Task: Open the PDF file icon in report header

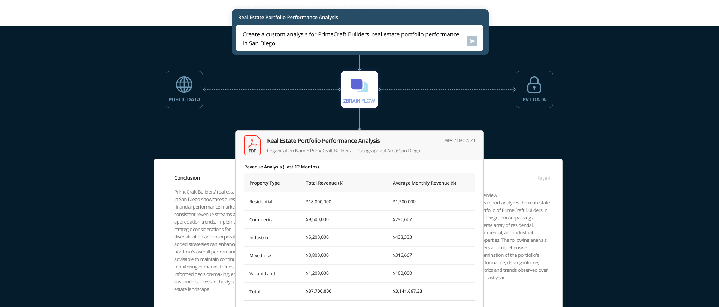Action: [x=252, y=145]
